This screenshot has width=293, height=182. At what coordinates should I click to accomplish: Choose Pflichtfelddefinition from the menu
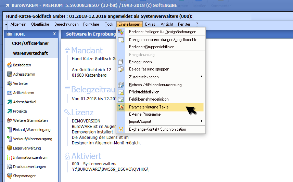(144, 92)
